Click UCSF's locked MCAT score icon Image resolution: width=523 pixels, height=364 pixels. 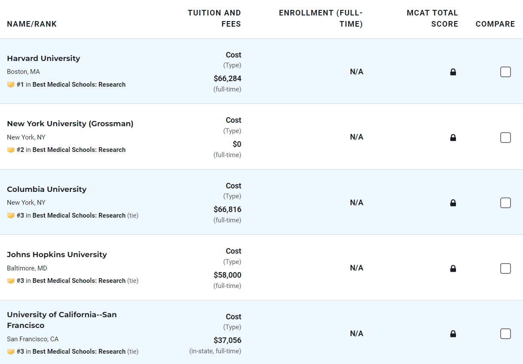453,334
